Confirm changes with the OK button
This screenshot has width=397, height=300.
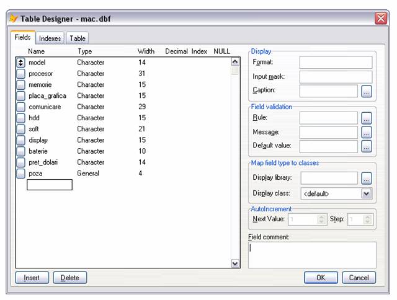pos(321,278)
